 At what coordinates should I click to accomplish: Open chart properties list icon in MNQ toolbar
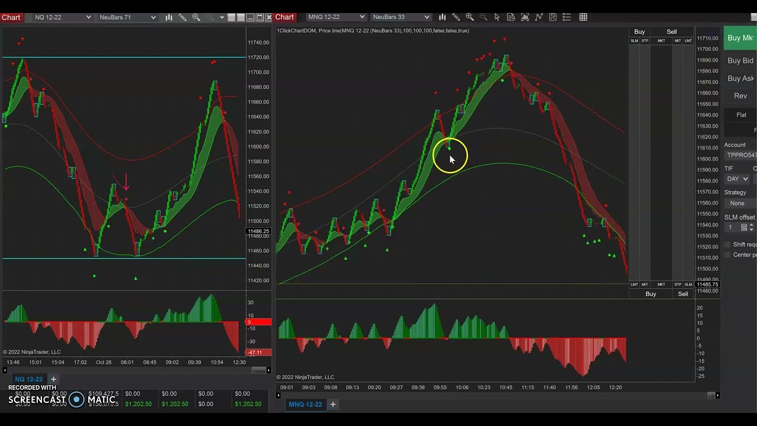567,17
